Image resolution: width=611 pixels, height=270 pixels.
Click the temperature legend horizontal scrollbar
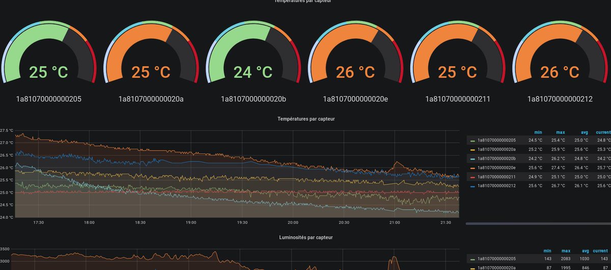tap(538, 223)
